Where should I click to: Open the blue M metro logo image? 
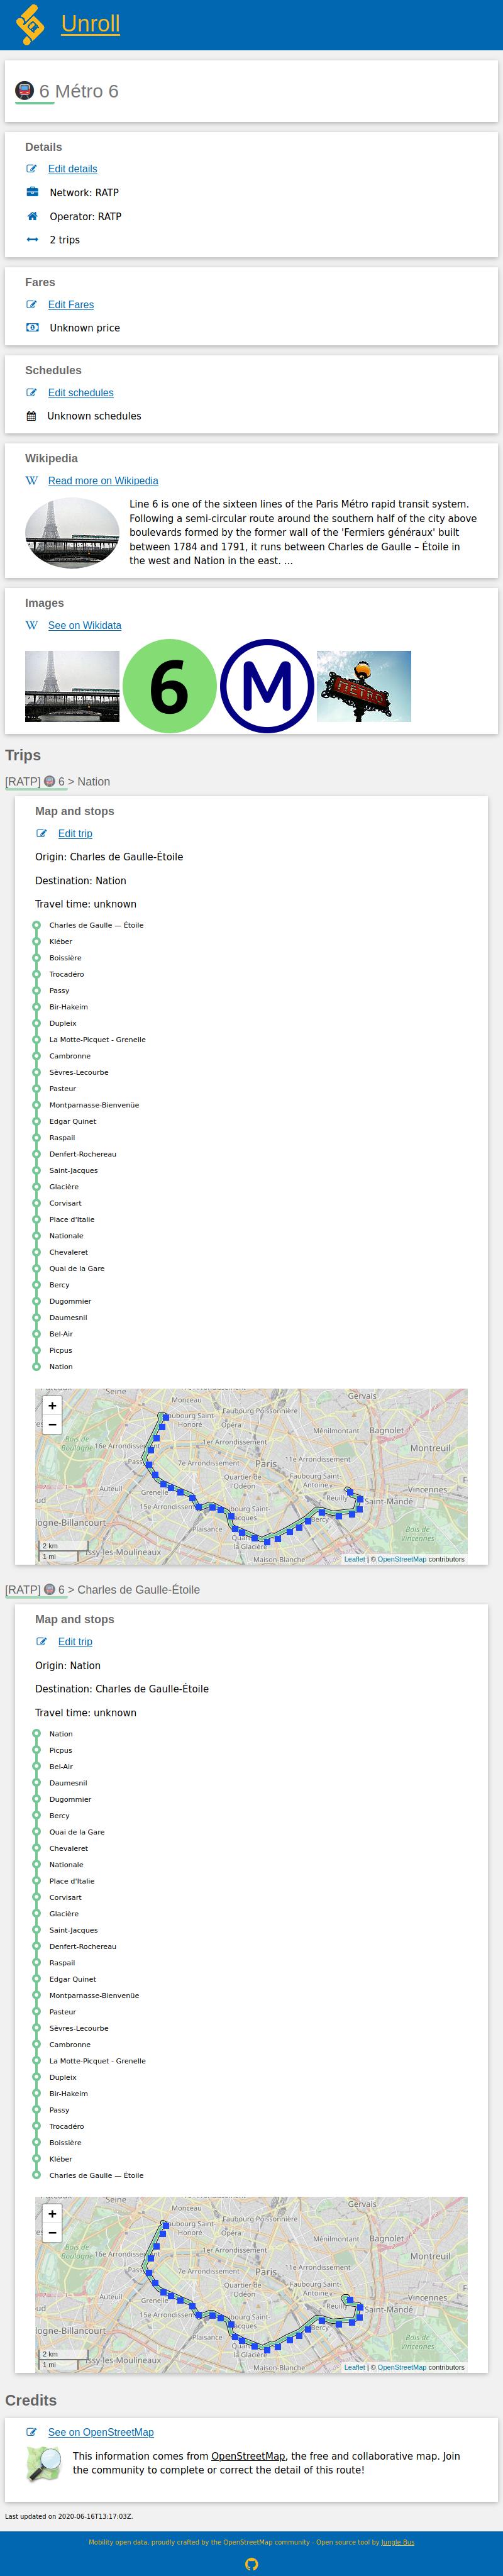267,686
